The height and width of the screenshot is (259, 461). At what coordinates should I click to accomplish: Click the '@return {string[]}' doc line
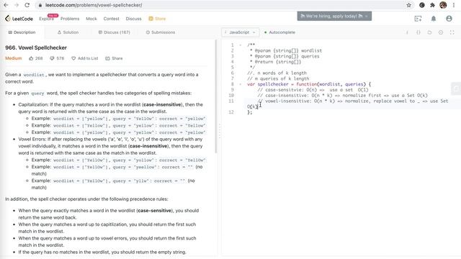pos(275,62)
